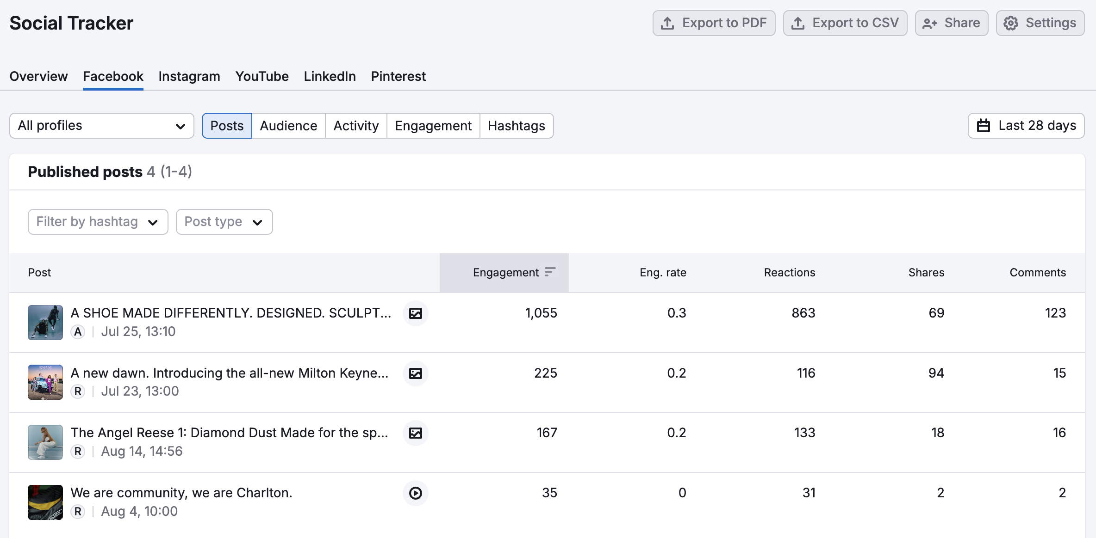The image size is (1096, 538).
Task: Switch to the Audience section
Action: (288, 125)
